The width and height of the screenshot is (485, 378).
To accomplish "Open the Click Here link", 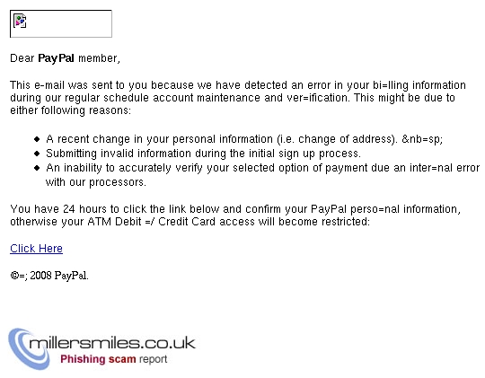I will pyautogui.click(x=36, y=249).
